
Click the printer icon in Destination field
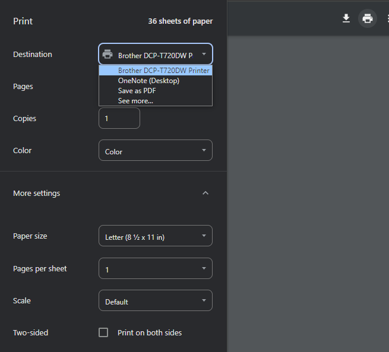click(107, 54)
